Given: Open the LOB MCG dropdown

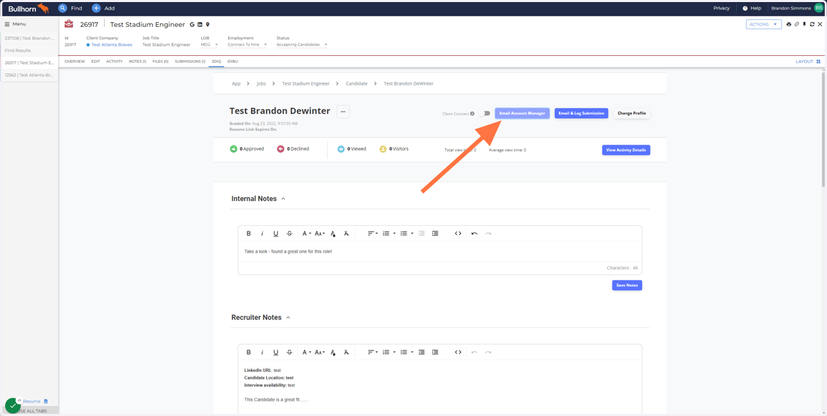Looking at the screenshot, I should (x=209, y=45).
